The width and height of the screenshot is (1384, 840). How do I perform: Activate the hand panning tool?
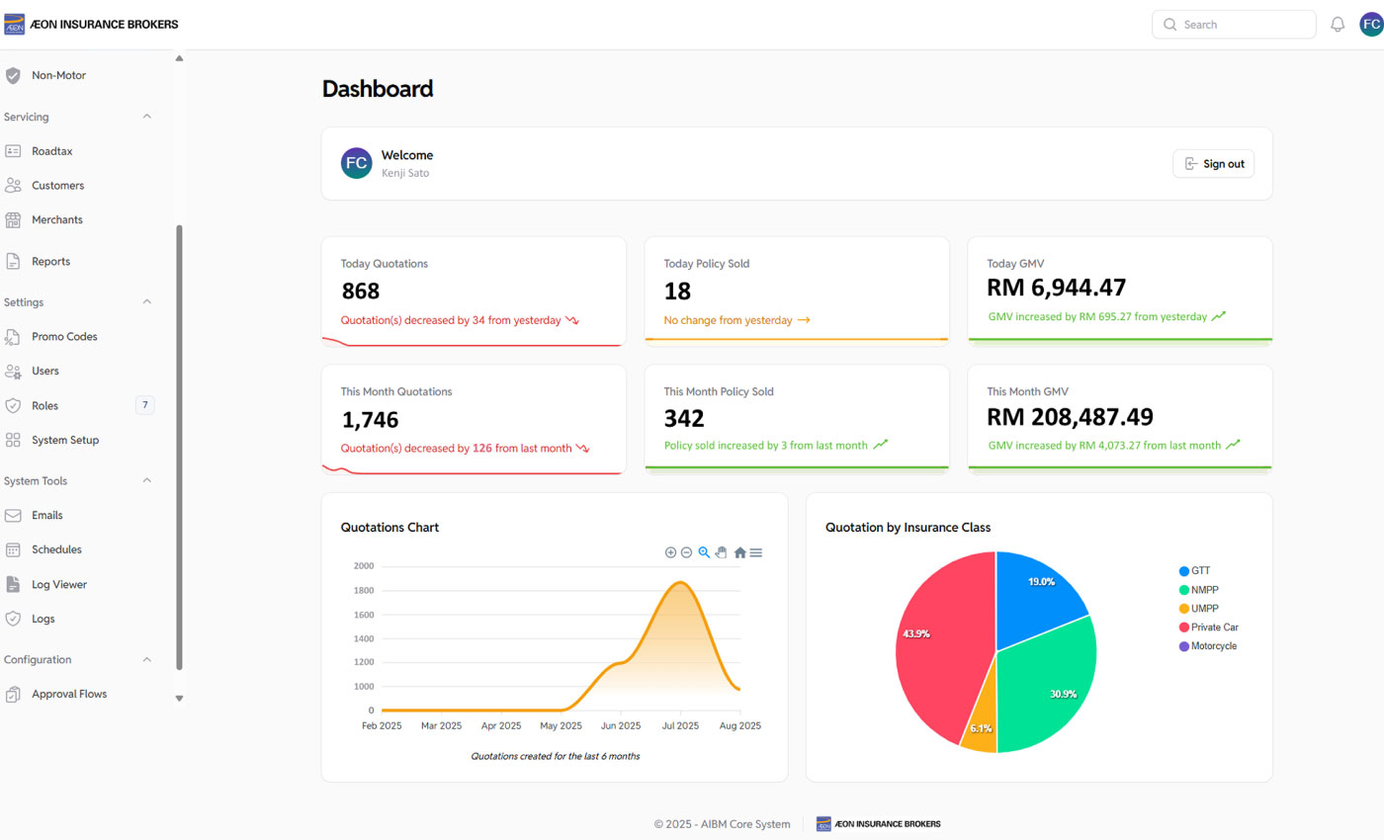(x=721, y=552)
